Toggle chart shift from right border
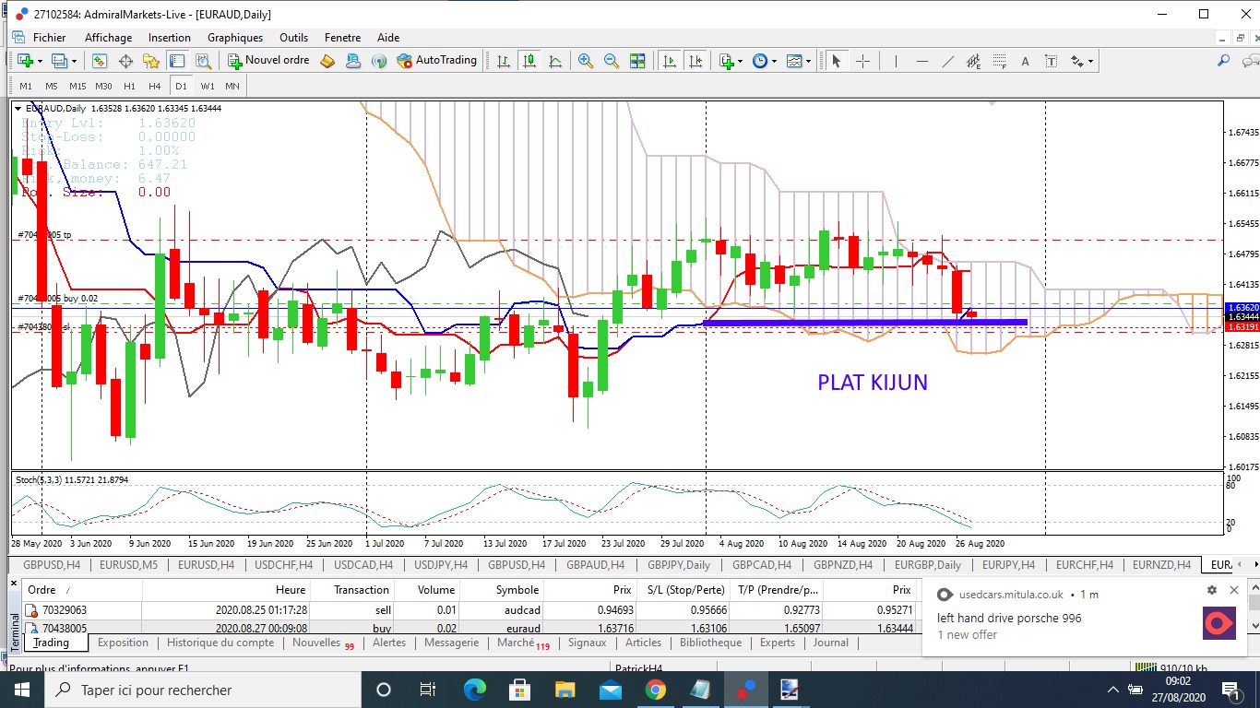This screenshot has height=708, width=1260. tap(696, 61)
